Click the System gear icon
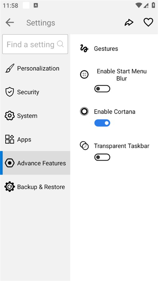Screen dimensions: 158x281 [x=10, y=116]
